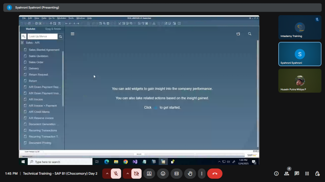
Task: Switch to the Drag & Relate tab
Action: pyautogui.click(x=53, y=29)
